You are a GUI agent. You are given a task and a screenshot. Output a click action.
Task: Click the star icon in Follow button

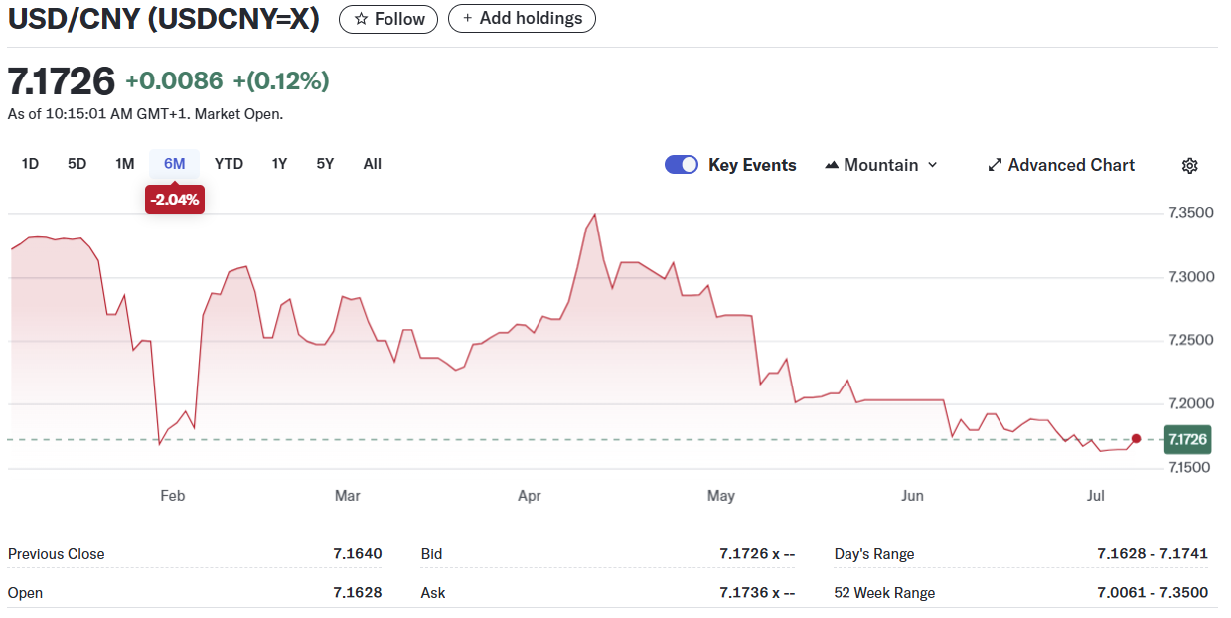(x=361, y=19)
